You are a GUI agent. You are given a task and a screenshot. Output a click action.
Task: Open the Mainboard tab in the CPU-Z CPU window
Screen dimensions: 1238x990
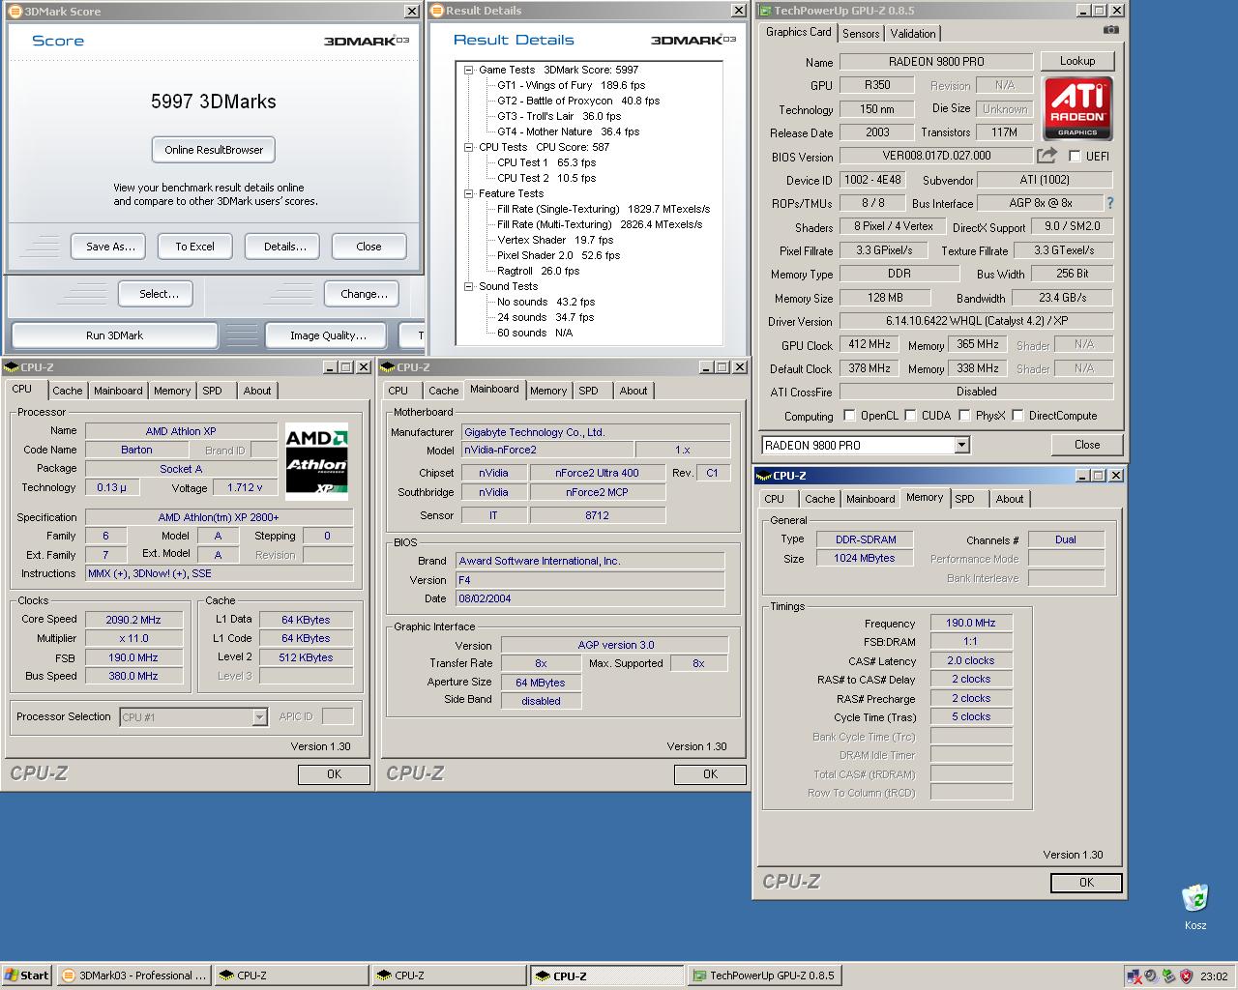(118, 391)
